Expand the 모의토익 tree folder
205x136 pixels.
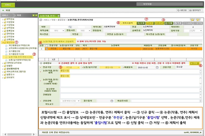click(3, 78)
